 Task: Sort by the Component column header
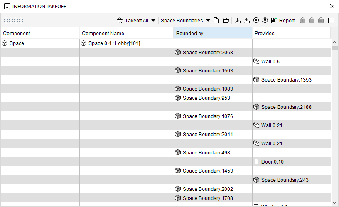(40, 33)
